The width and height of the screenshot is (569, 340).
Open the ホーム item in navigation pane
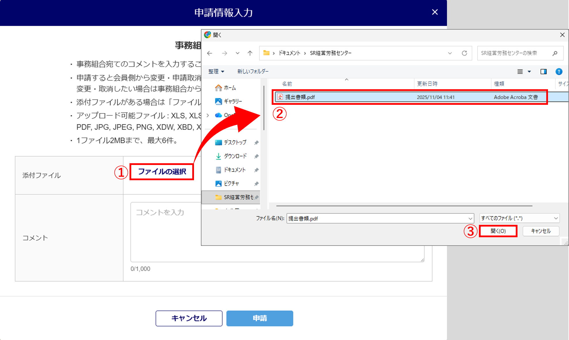click(x=229, y=88)
